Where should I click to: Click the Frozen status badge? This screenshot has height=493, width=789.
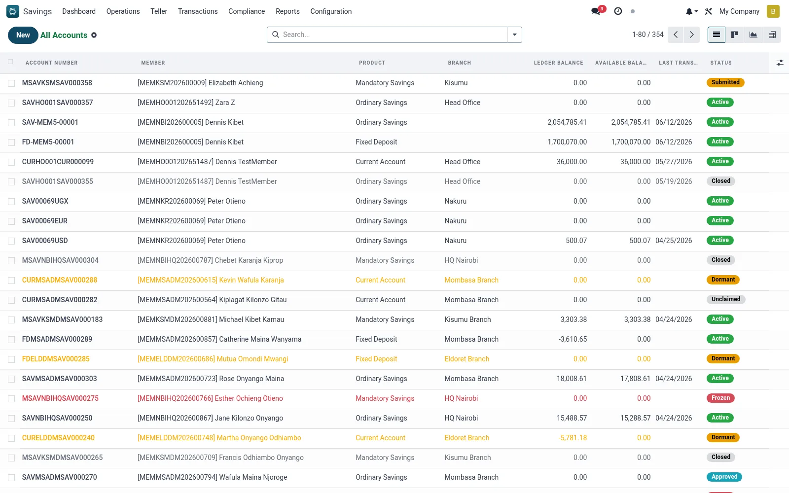coord(720,398)
